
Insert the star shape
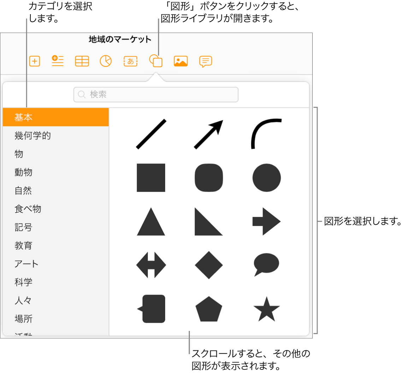pos(267,309)
